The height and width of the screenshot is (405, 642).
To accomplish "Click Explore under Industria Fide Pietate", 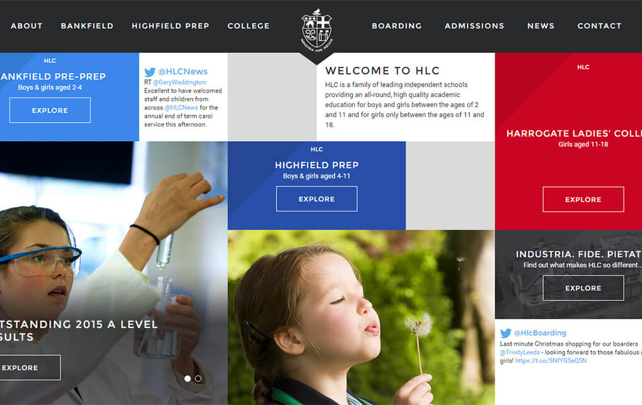I will click(583, 288).
